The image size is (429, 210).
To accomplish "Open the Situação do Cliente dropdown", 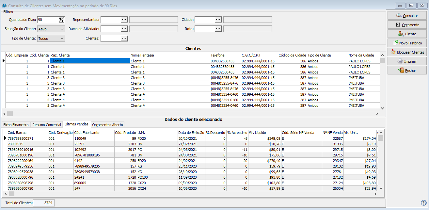I will [x=62, y=29].
